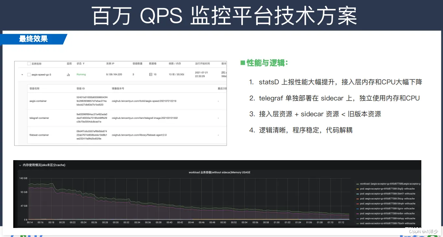Image resolution: width=443 pixels, height=237 pixels.
Task: Click bullet 4 逻辑清晰，程序稳定
Action: tap(301, 130)
